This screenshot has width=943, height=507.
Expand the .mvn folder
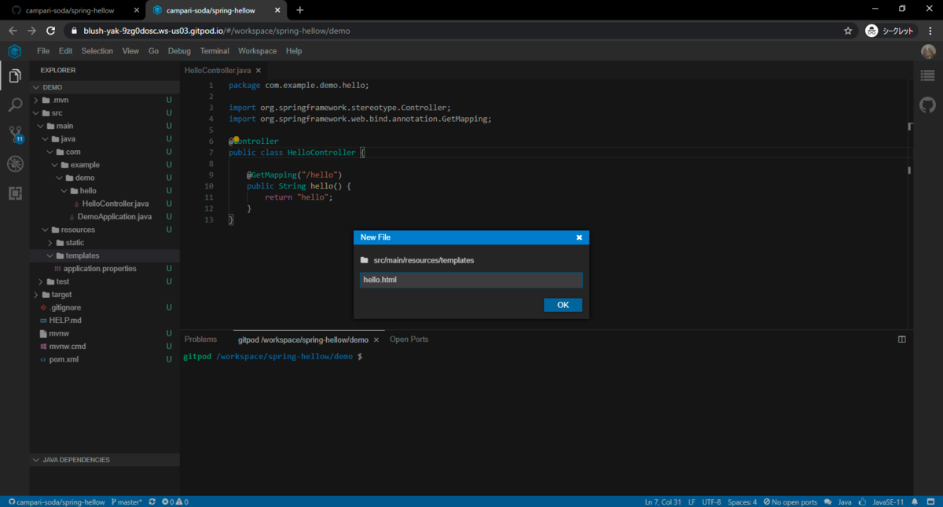click(x=36, y=101)
